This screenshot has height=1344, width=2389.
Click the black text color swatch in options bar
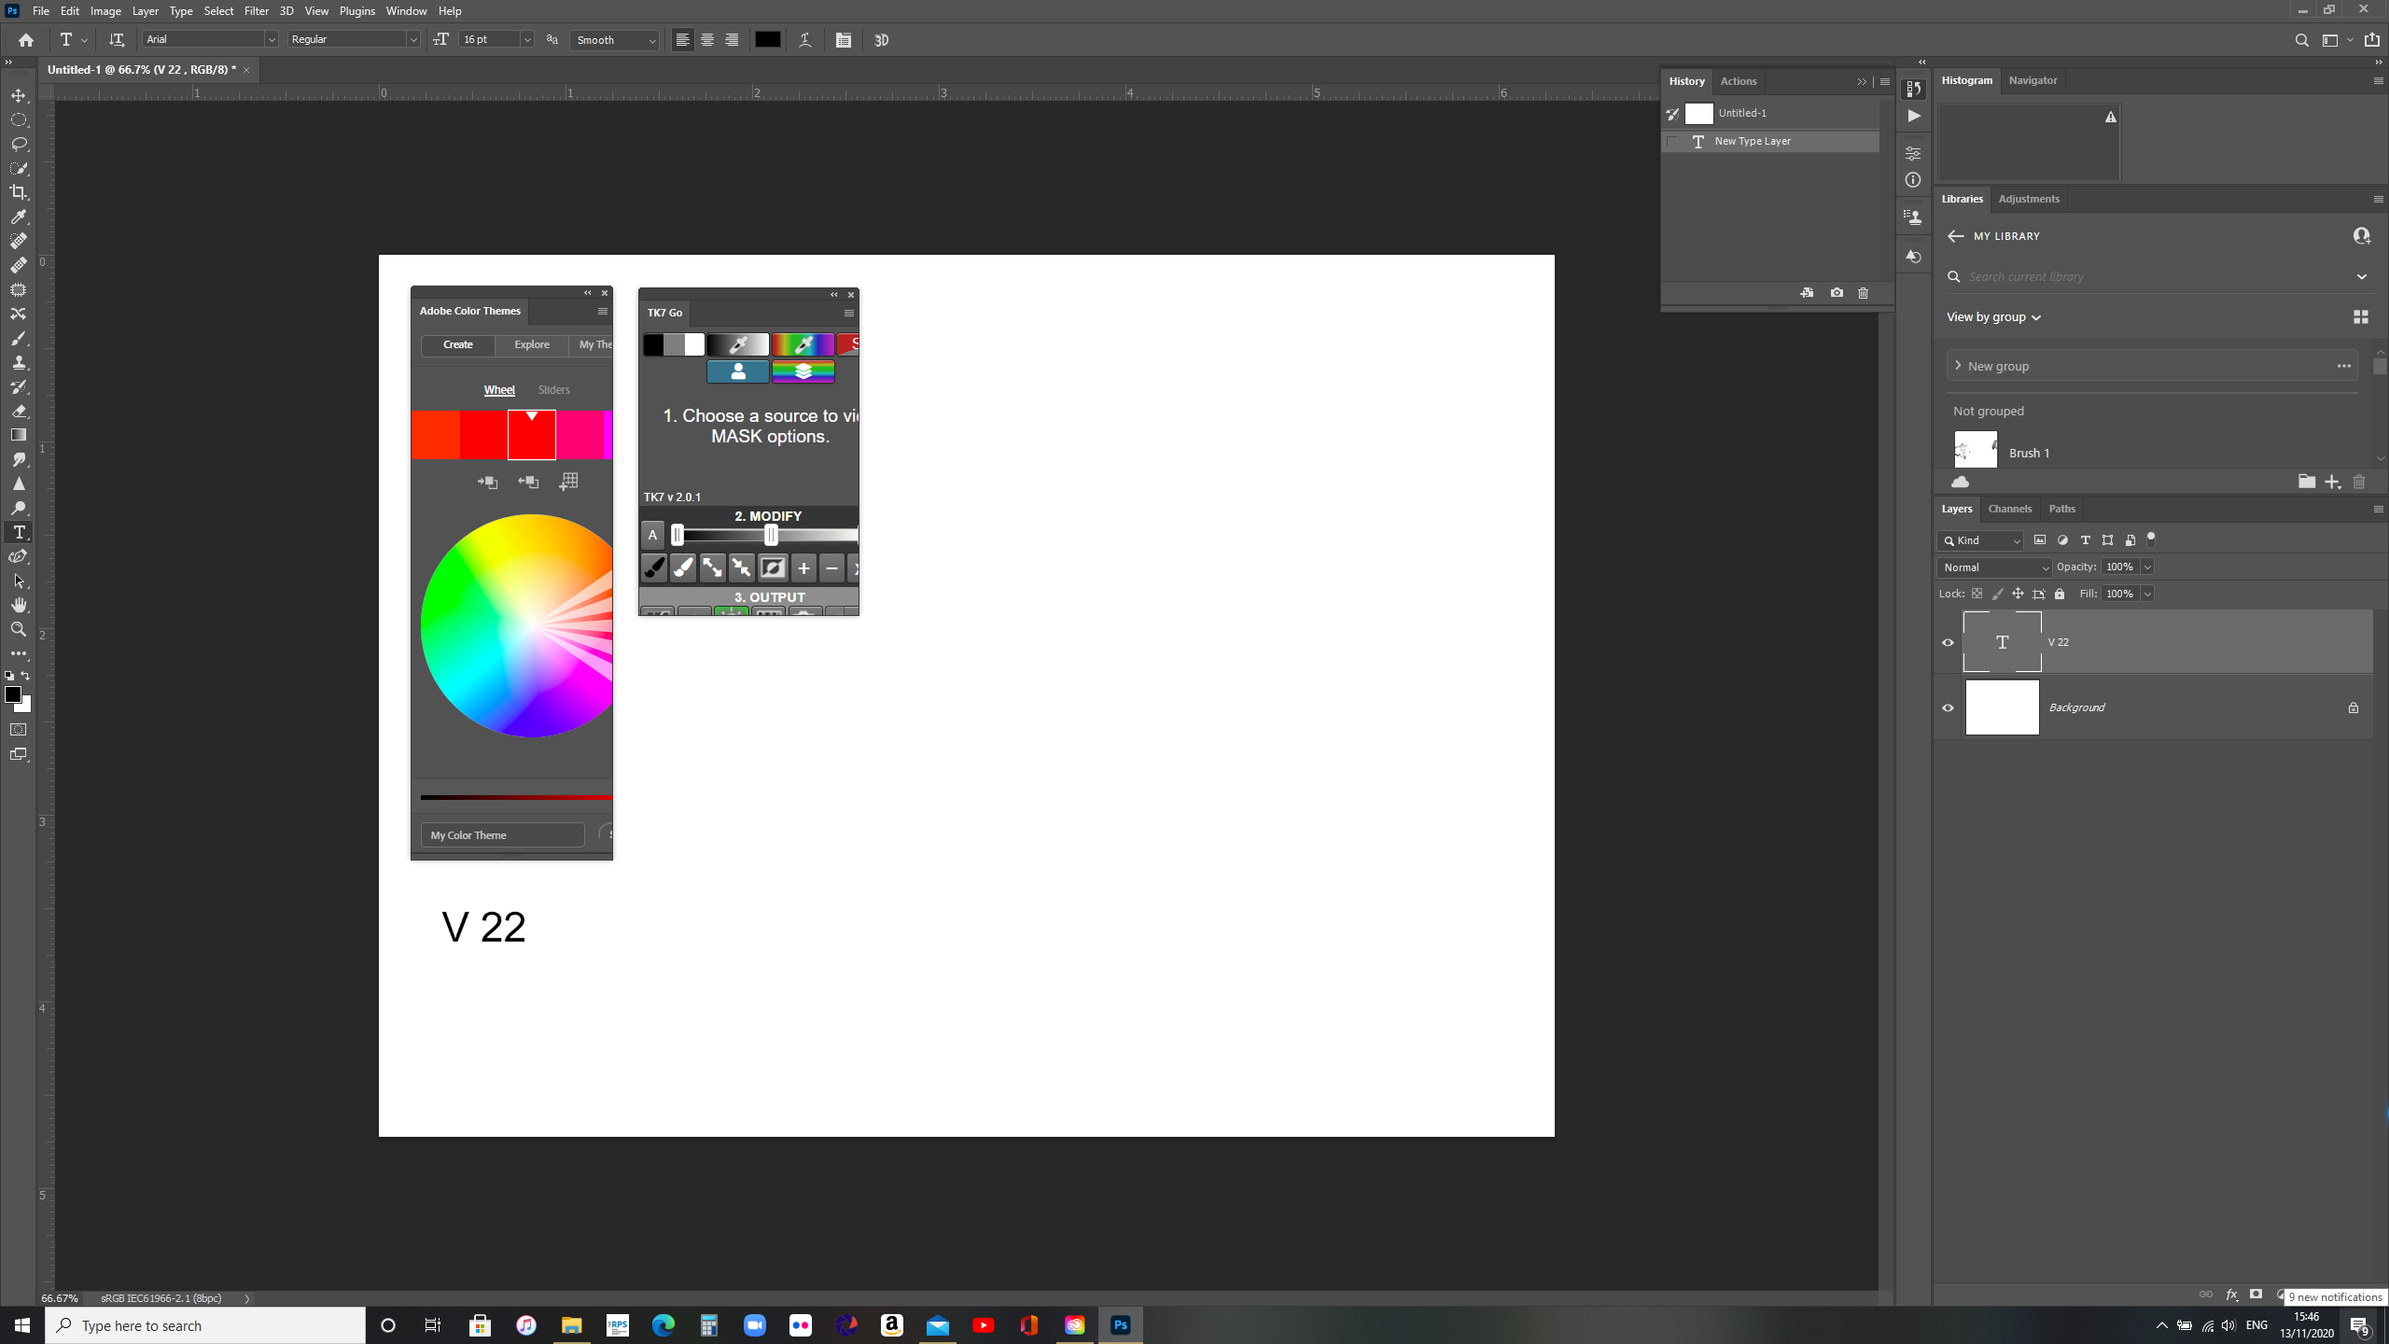pyautogui.click(x=767, y=39)
